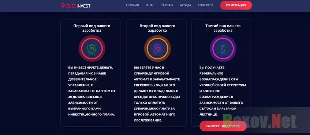
Task: Open the ГЛАВНАЯ menu item
Action: tap(132, 5)
